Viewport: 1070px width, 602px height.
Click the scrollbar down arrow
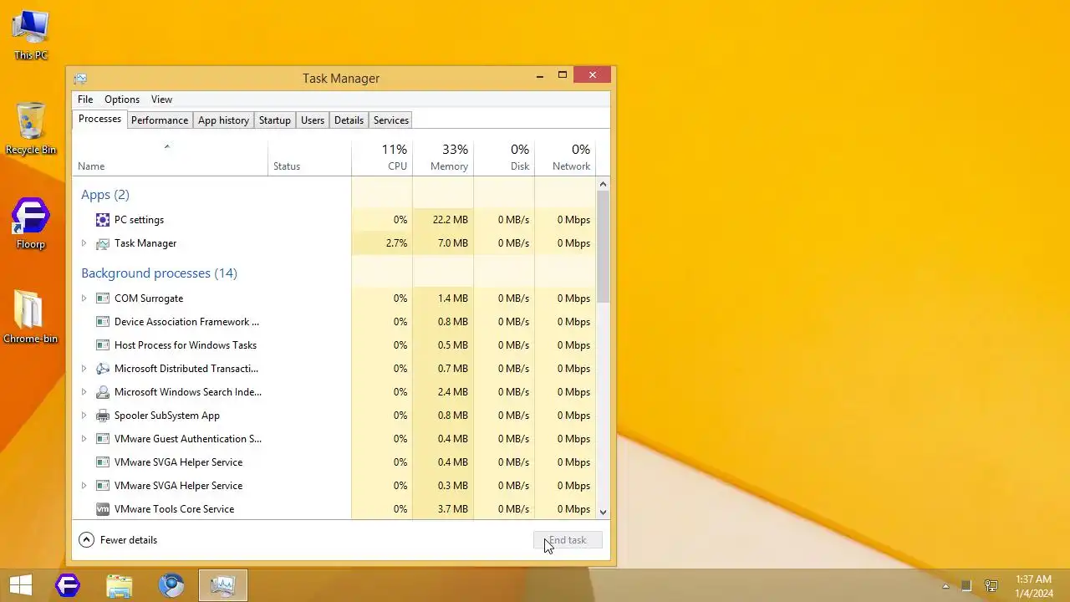tap(604, 512)
